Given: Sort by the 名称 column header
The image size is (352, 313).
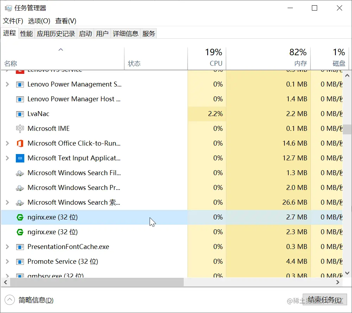Looking at the screenshot, I should [62, 58].
